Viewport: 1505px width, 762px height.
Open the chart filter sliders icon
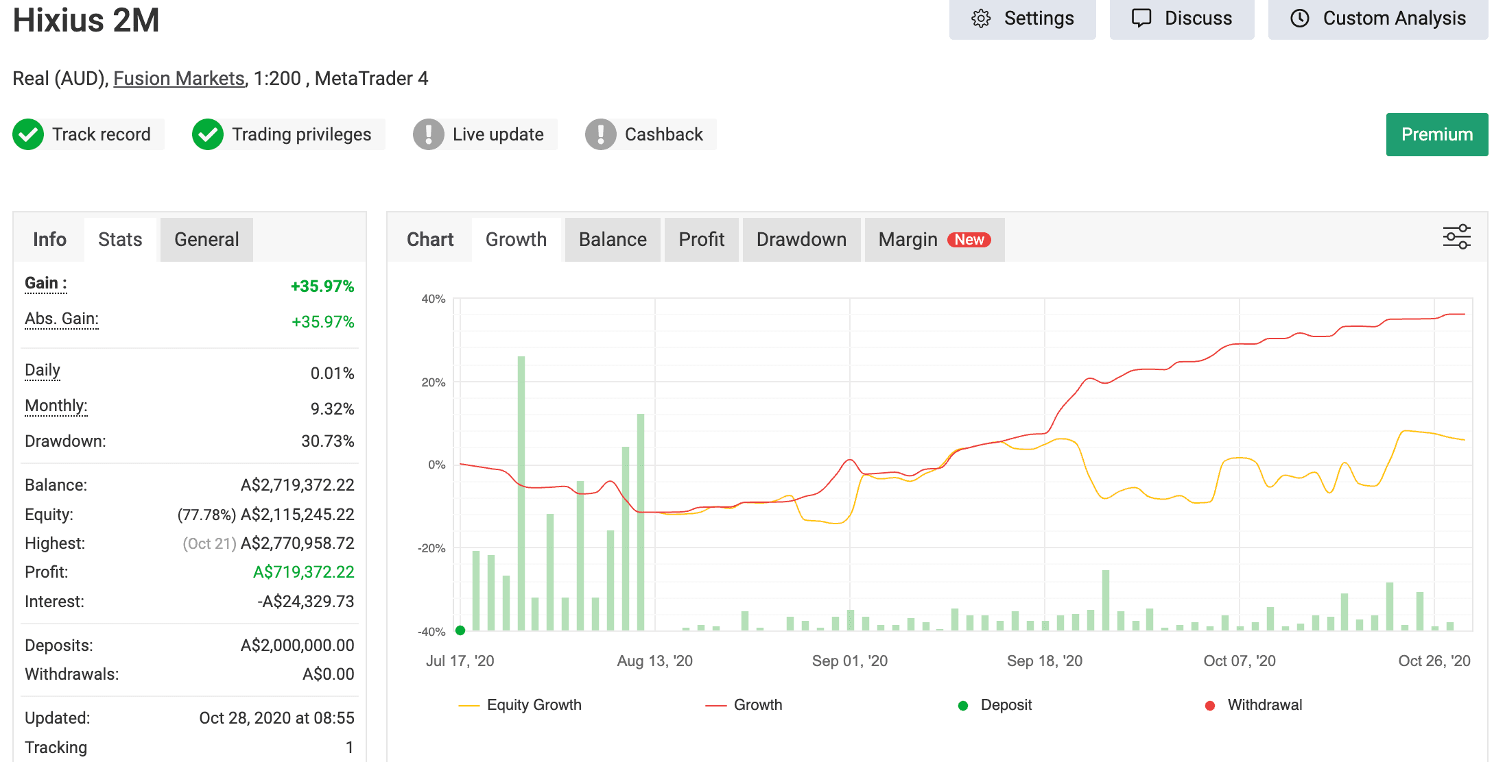[x=1457, y=237]
